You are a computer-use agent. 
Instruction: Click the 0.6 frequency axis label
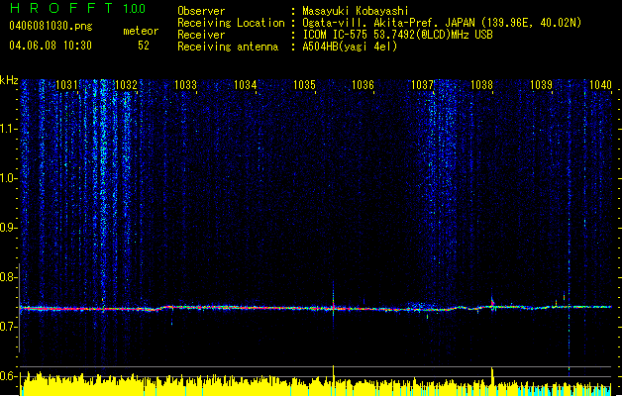[x=8, y=376]
